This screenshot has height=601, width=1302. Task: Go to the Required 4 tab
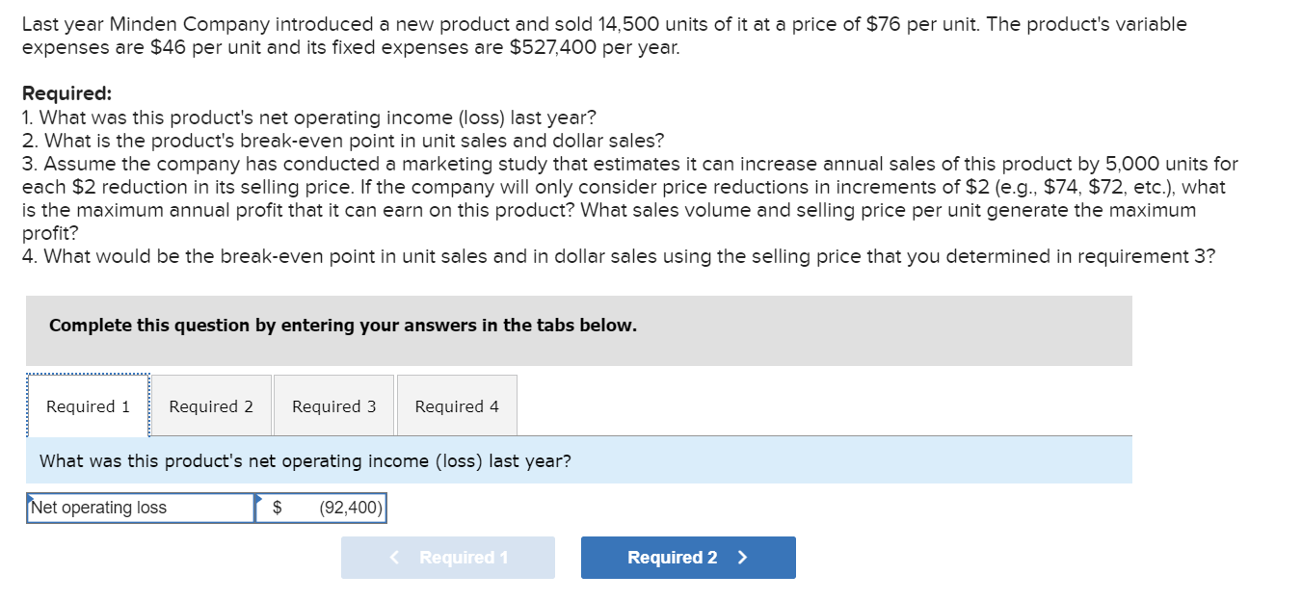coord(457,406)
